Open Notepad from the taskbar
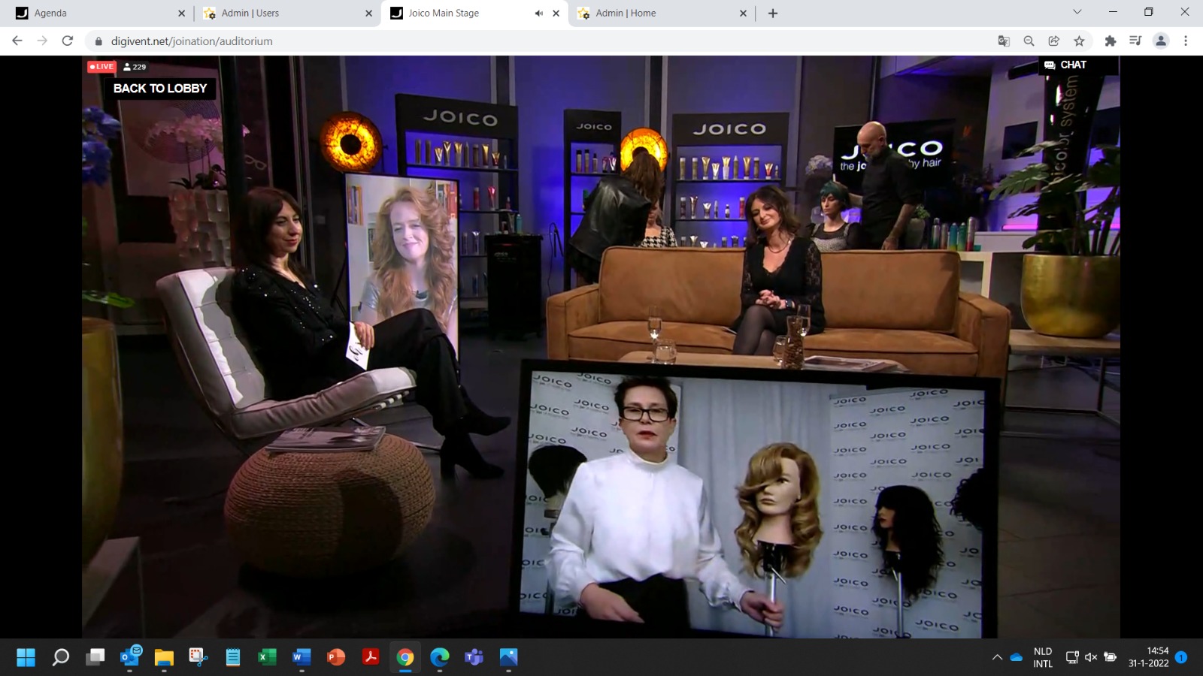 point(233,657)
